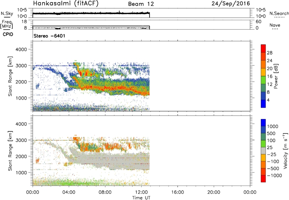Click the 4 value on Power colorbar
The width and height of the screenshot is (289, 200).
click(x=268, y=100)
